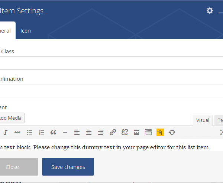Apply strikethrough formatting

[17, 132]
